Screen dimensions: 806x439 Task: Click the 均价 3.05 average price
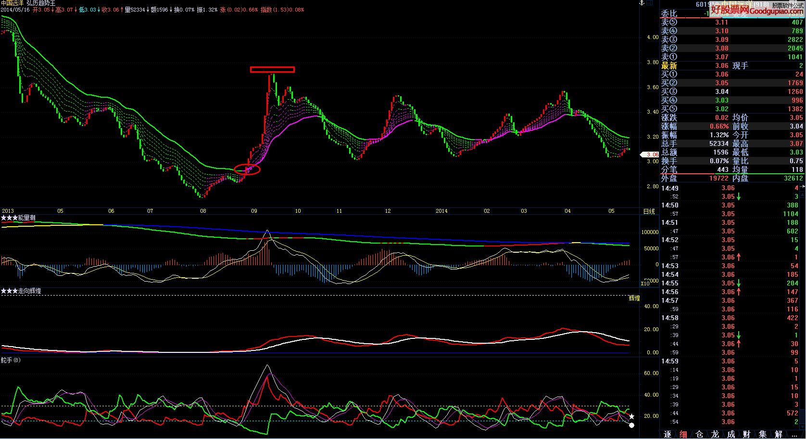pos(796,117)
